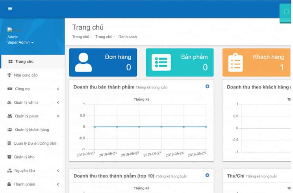Image resolution: width=293 pixels, height=193 pixels.
Task: Open the Super Admin dropdown
Action: coord(20,42)
